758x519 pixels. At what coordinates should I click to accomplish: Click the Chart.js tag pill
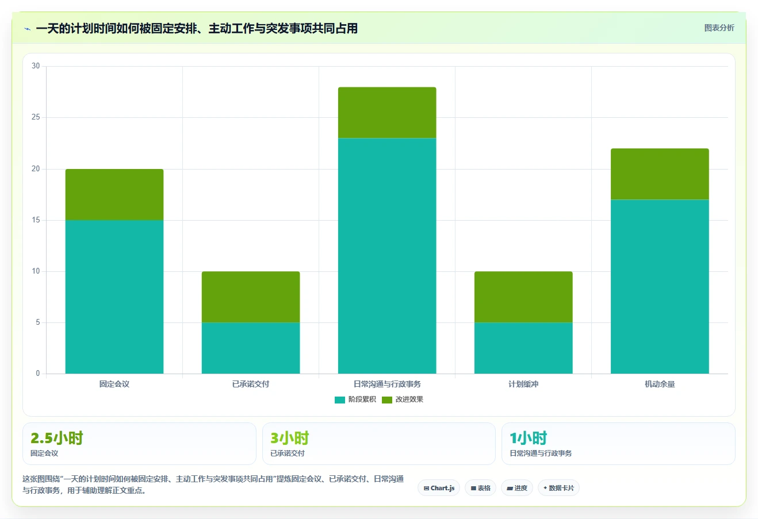[439, 488]
